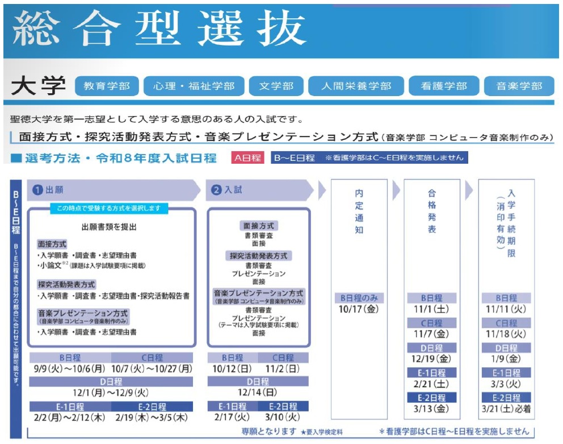Click the circled 2 icon beside 入試
The image size is (563, 444).
tap(216, 190)
